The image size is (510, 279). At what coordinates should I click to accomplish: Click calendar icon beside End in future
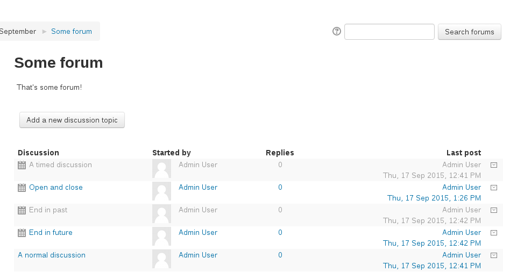click(x=22, y=233)
